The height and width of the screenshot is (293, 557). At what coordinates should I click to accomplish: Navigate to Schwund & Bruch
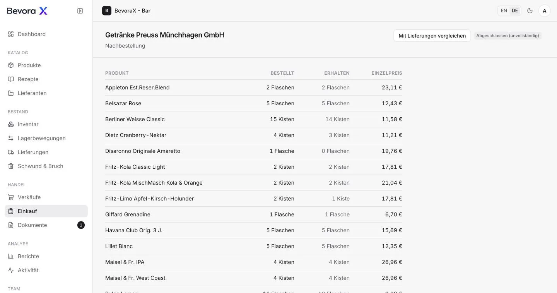click(46, 166)
